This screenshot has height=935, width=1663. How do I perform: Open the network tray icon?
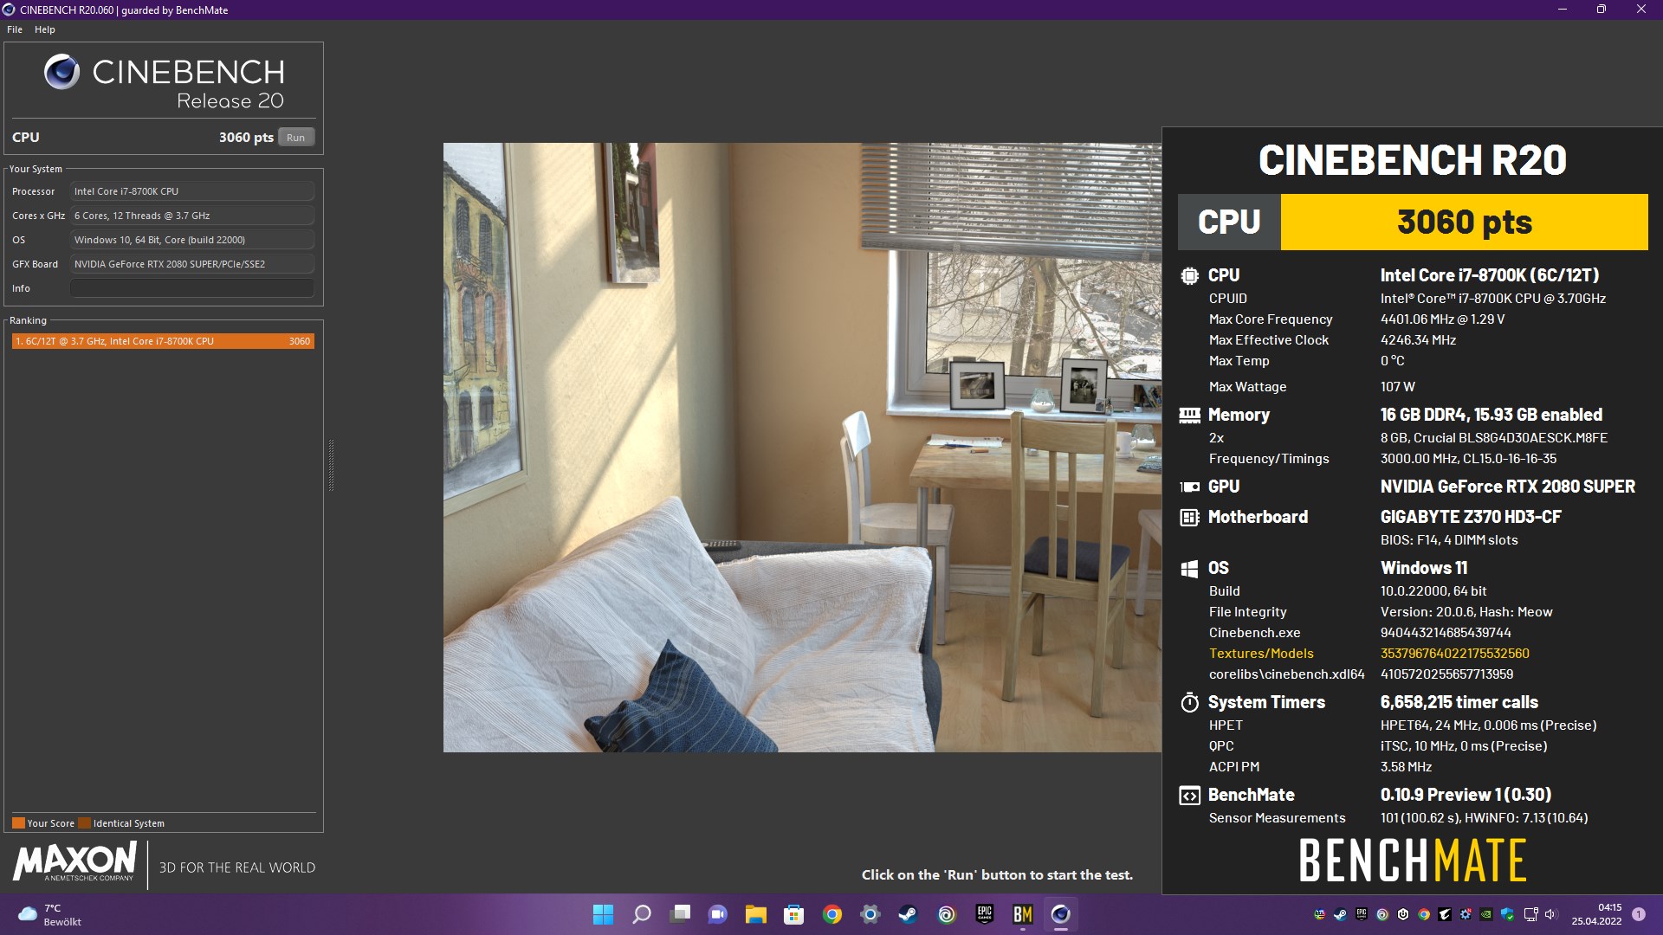pyautogui.click(x=1531, y=914)
